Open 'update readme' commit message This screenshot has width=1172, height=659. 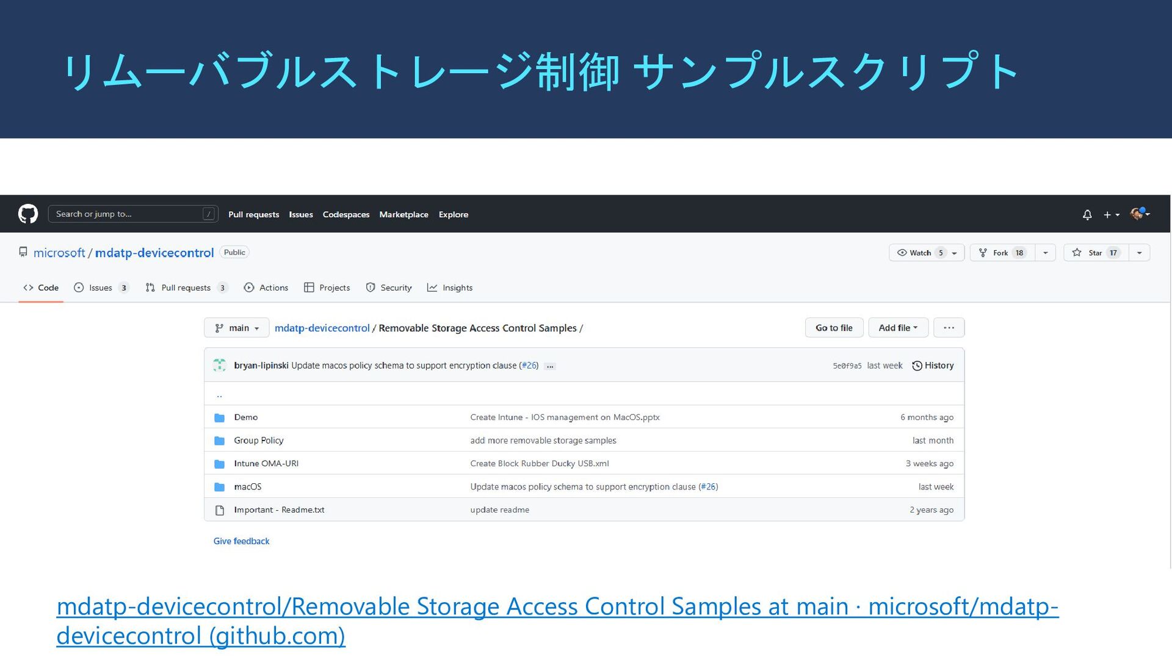499,510
